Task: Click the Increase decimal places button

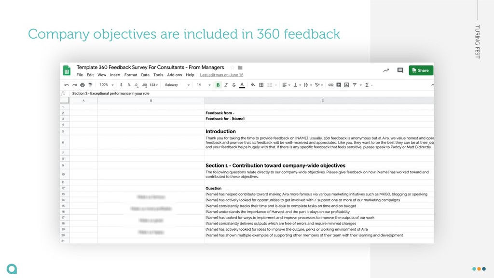Action: click(x=144, y=85)
